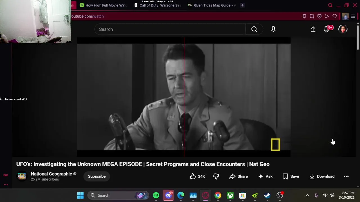
Task: Open the ad blocker shield icon
Action: 319,16
